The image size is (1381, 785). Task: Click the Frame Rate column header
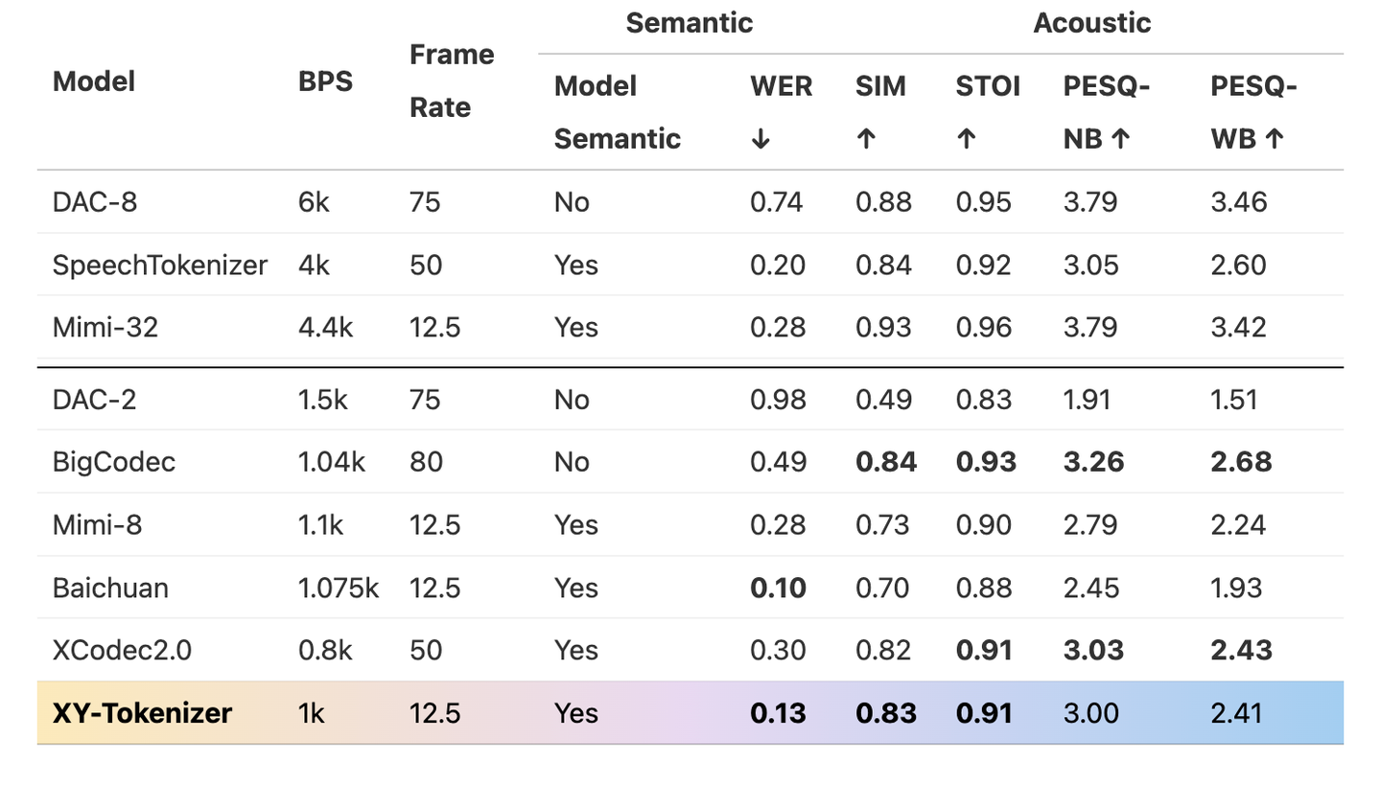pos(452,81)
